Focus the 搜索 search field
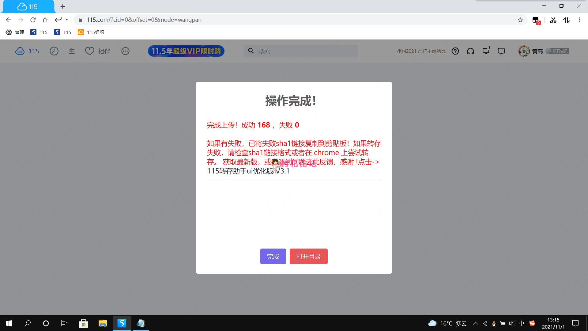Image resolution: width=588 pixels, height=331 pixels. [x=301, y=51]
